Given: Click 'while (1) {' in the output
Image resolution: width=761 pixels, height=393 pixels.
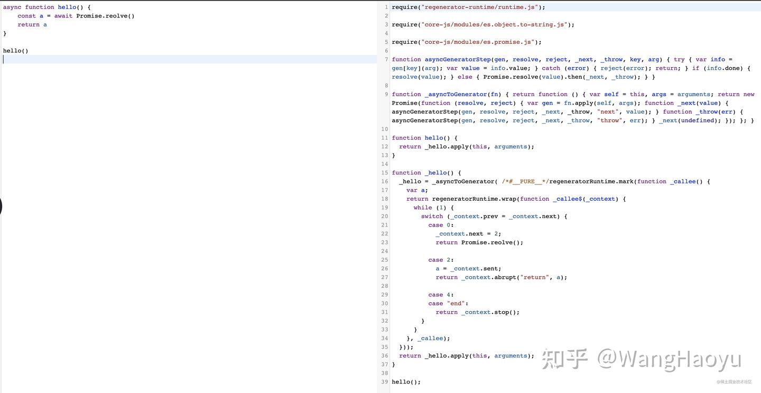Looking at the screenshot, I should coord(434,208).
